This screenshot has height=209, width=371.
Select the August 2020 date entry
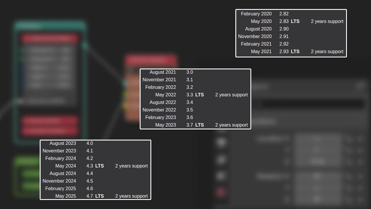258,29
